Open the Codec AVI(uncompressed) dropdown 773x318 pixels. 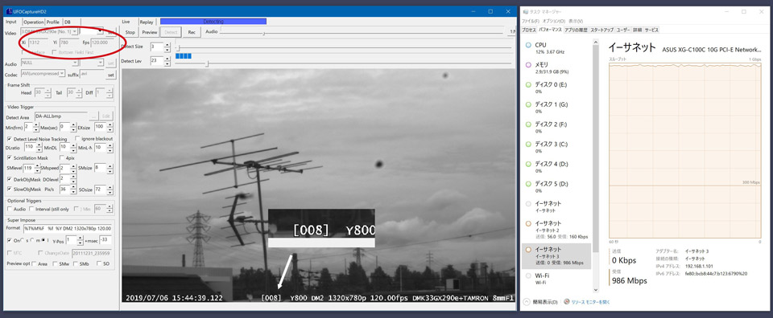pyautogui.click(x=62, y=74)
